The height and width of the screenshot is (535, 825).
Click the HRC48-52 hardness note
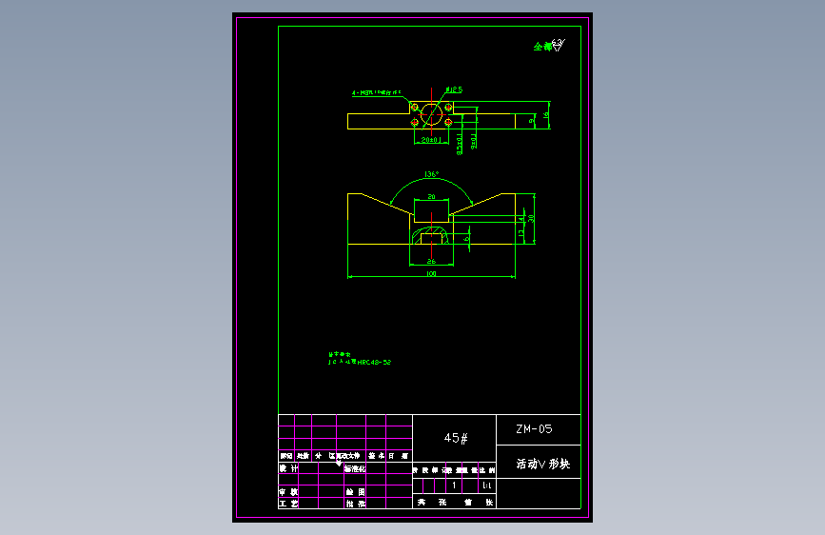(374, 363)
